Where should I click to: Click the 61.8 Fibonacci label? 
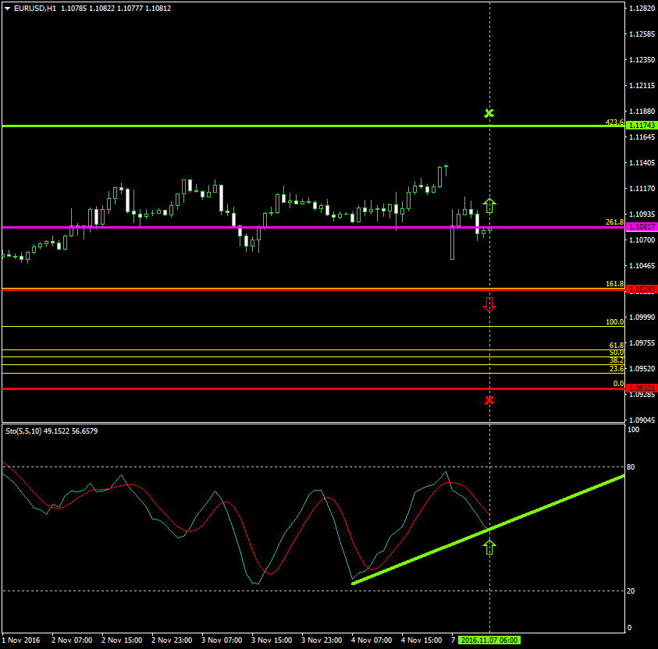[x=616, y=344]
